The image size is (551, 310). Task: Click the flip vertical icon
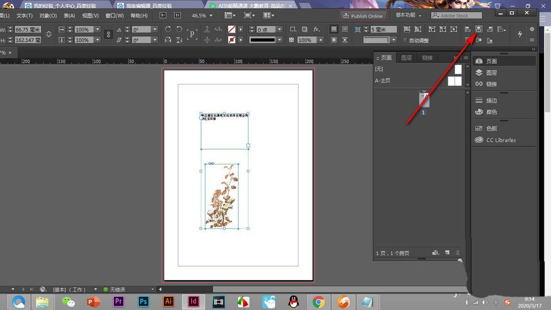179,40
